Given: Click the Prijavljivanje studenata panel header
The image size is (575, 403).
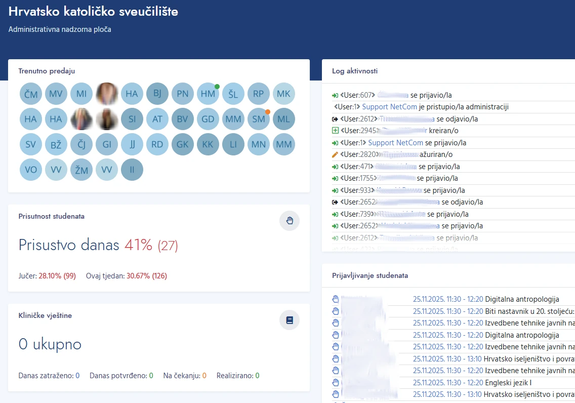Looking at the screenshot, I should [x=370, y=276].
